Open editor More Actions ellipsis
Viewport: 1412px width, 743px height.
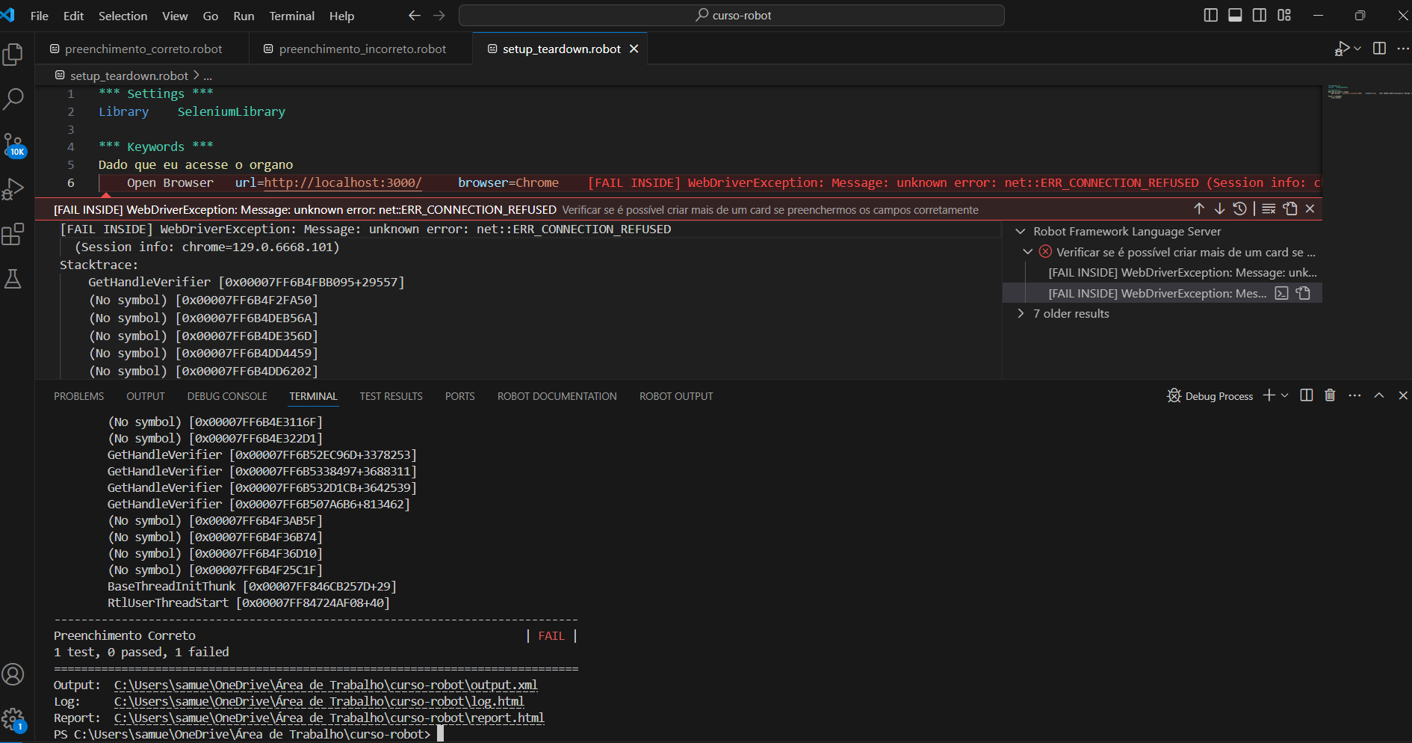(x=1403, y=49)
